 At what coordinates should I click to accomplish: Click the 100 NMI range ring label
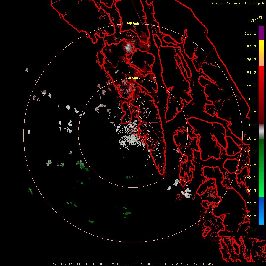133,23
